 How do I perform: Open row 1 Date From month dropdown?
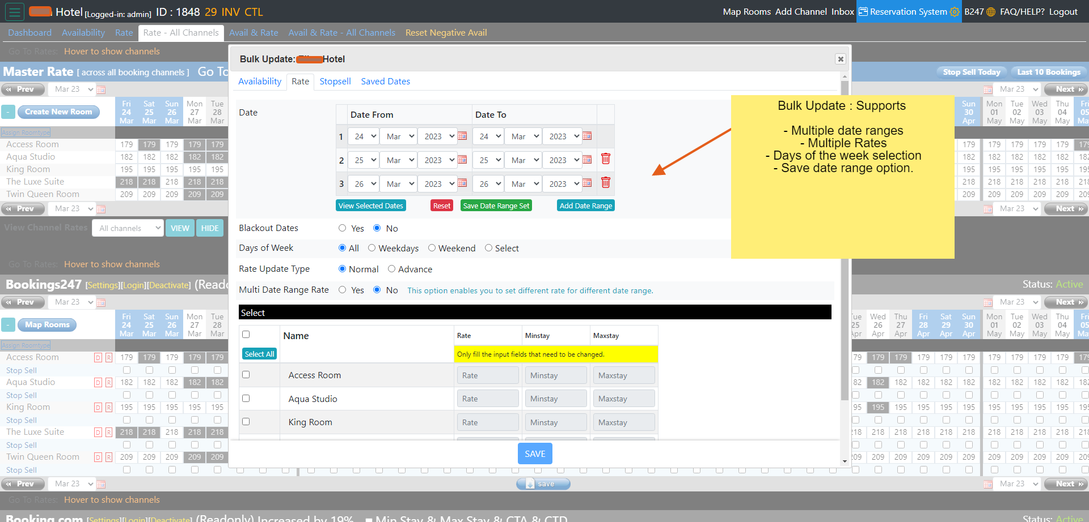399,136
